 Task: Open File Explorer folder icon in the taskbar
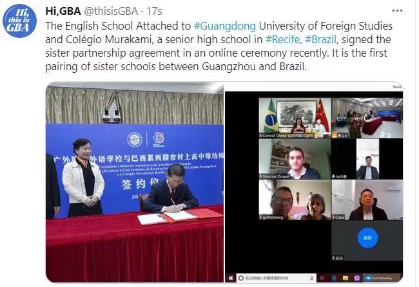tap(346, 278)
